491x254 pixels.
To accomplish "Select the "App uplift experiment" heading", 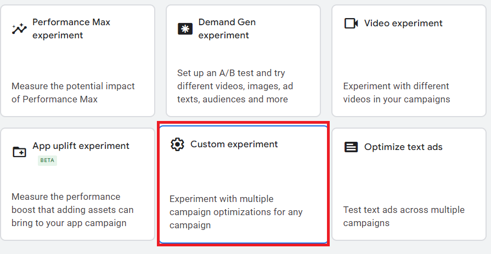I will [x=81, y=146].
